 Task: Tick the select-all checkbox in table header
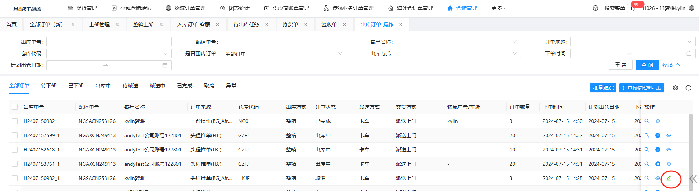pyautogui.click(x=15, y=107)
